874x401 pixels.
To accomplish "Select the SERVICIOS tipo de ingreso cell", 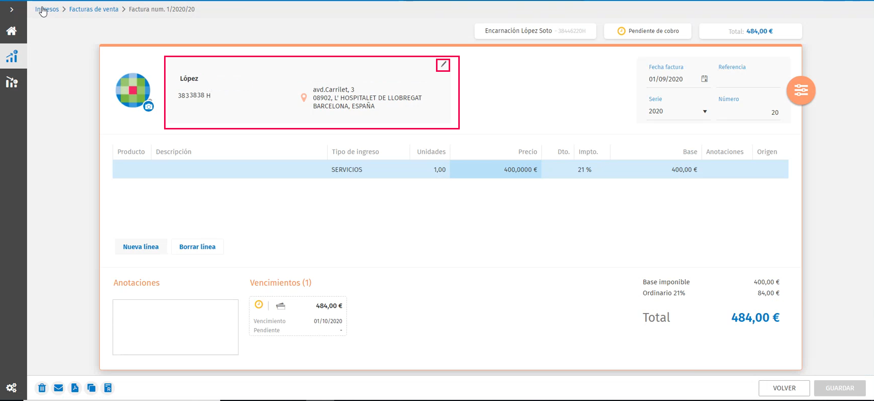I will pyautogui.click(x=369, y=169).
